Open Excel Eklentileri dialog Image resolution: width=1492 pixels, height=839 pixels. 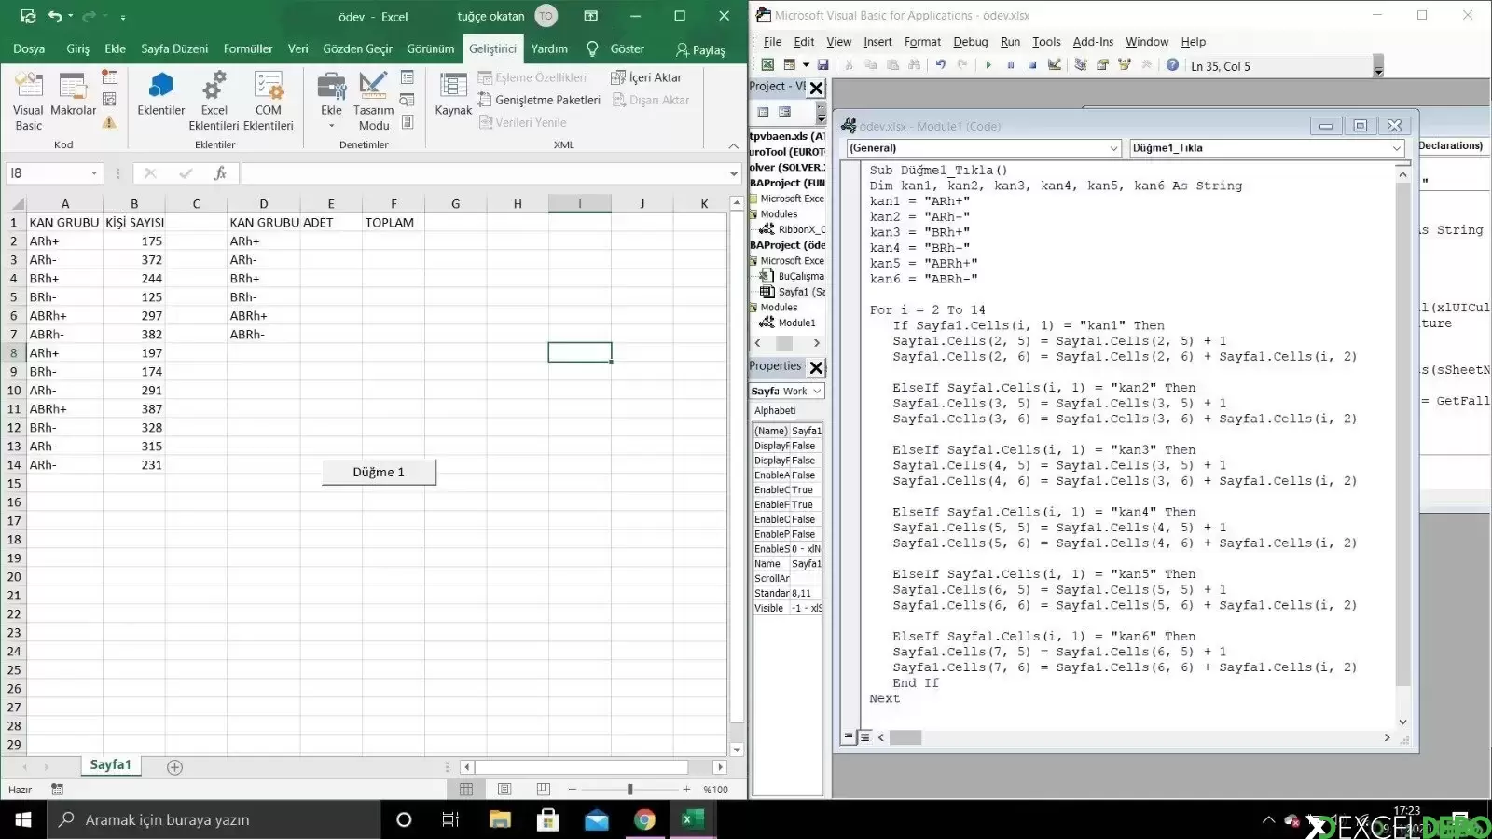point(214,102)
